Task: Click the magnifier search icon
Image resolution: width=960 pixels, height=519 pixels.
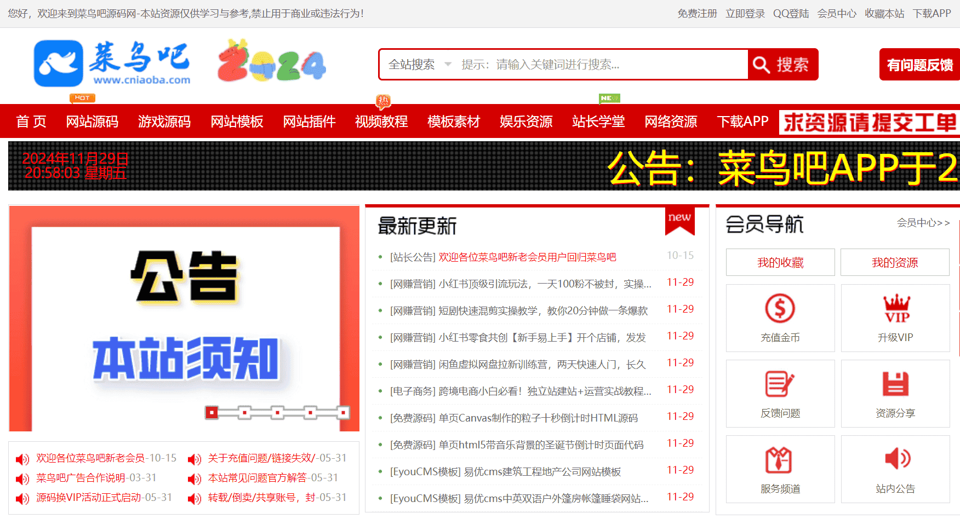Action: [761, 64]
